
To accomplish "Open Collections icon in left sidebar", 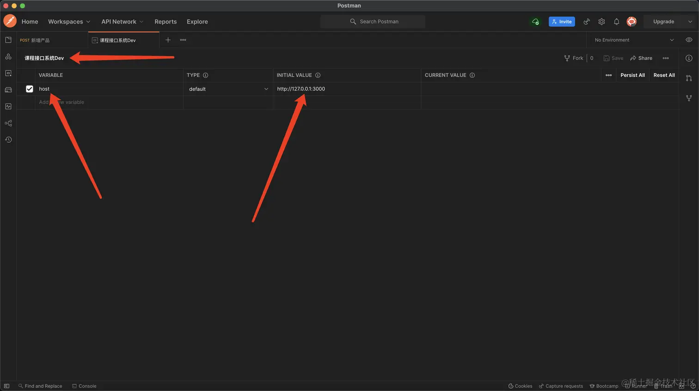I will 8,40.
